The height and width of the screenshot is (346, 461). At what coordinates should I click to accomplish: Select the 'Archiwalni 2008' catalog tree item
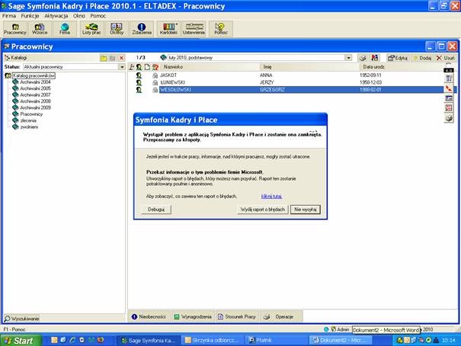[x=35, y=101]
